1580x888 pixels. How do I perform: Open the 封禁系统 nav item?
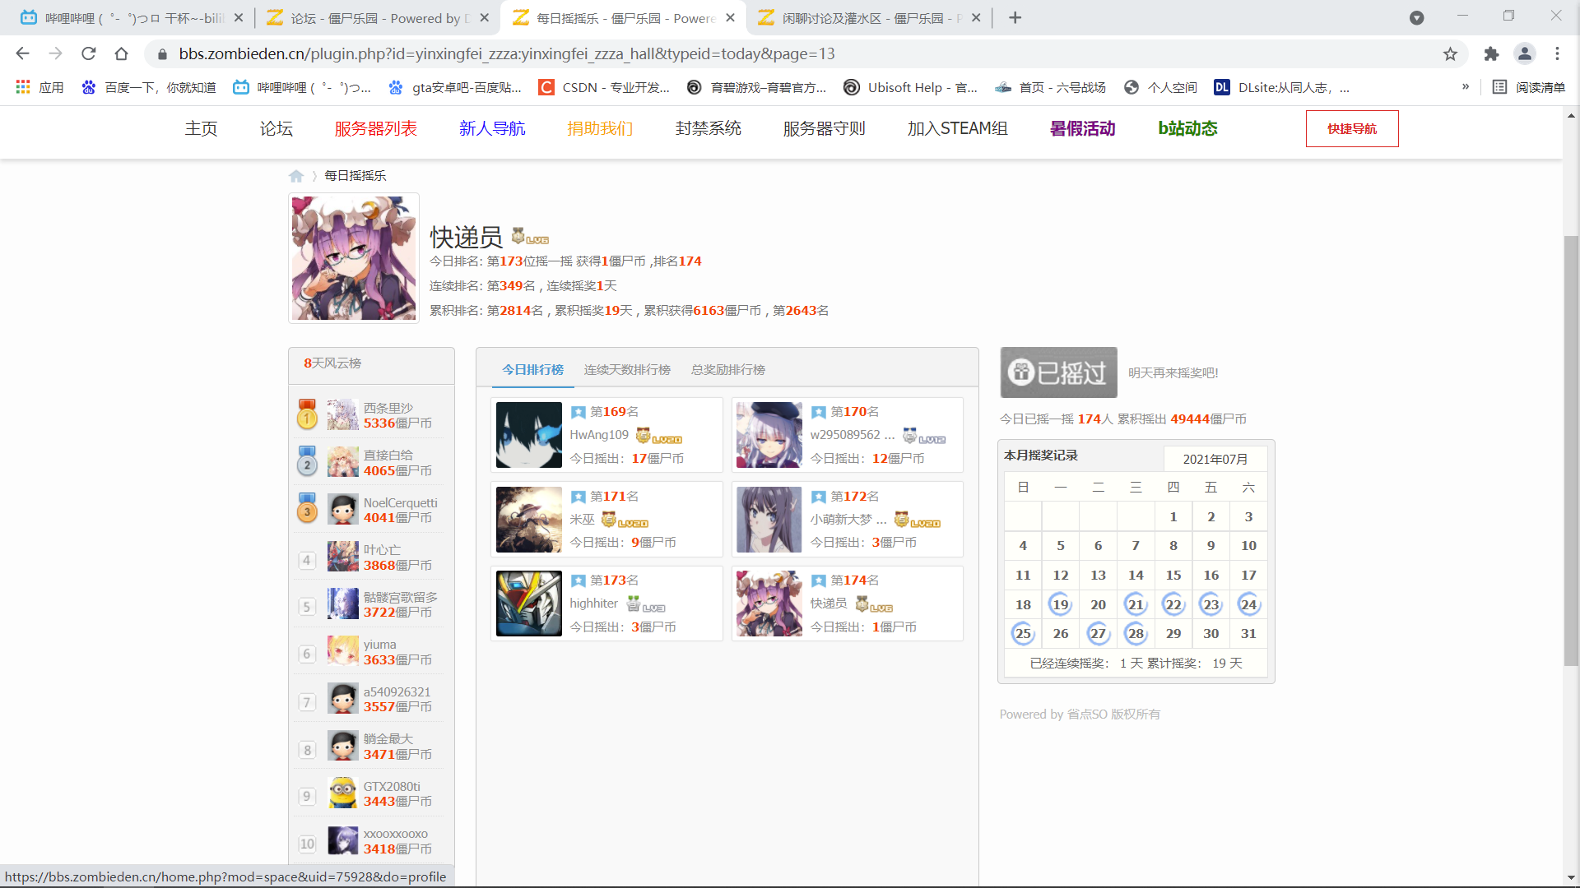(709, 128)
